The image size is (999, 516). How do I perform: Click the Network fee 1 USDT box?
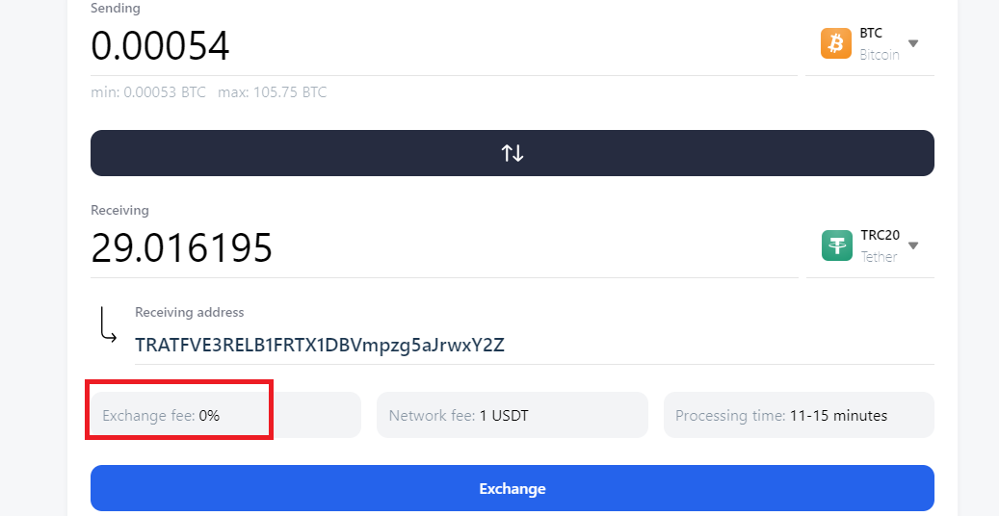[513, 415]
